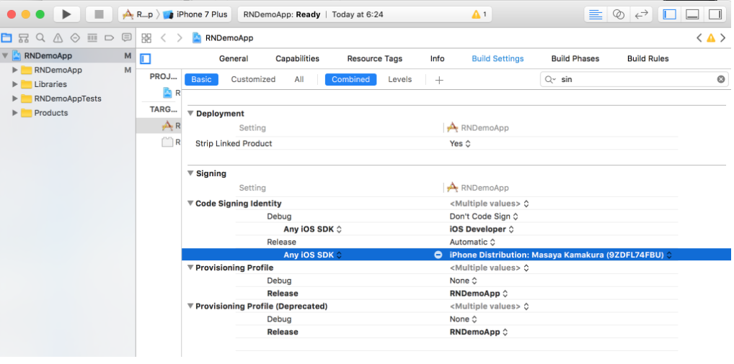Show All build settings
Viewport: 734px width, 364px height.
coord(299,79)
